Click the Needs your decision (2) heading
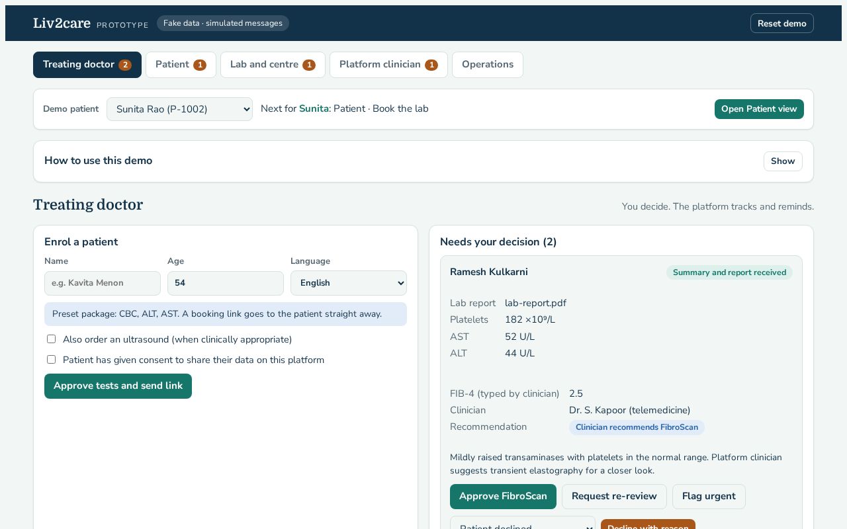 pos(498,242)
